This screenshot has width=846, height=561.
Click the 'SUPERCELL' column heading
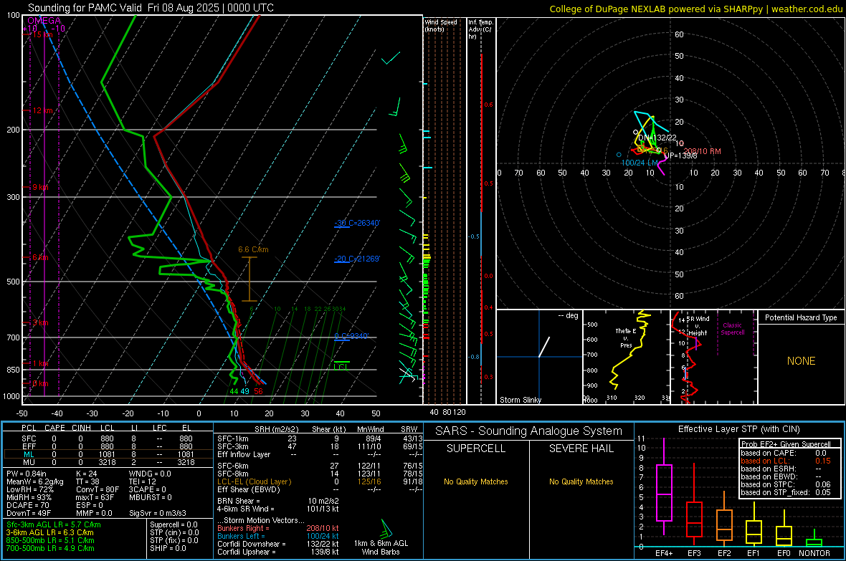tap(476, 449)
